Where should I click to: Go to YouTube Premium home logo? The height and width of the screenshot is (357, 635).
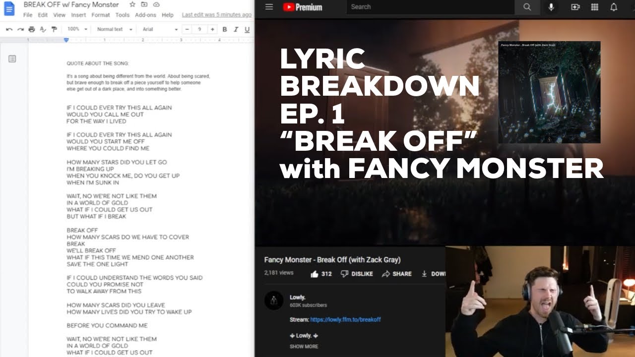coord(303,7)
